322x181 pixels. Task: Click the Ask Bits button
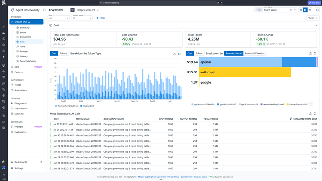314,3
